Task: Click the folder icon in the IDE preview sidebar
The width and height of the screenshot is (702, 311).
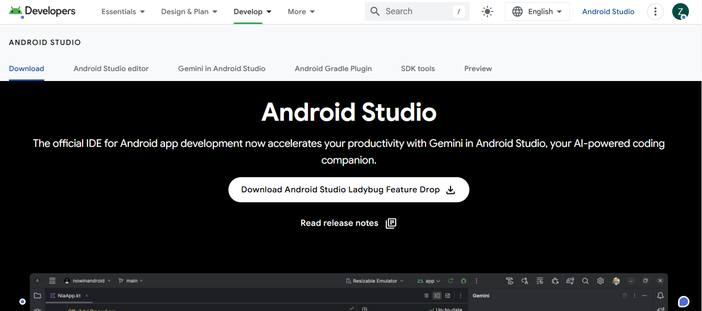Action: pos(37,296)
